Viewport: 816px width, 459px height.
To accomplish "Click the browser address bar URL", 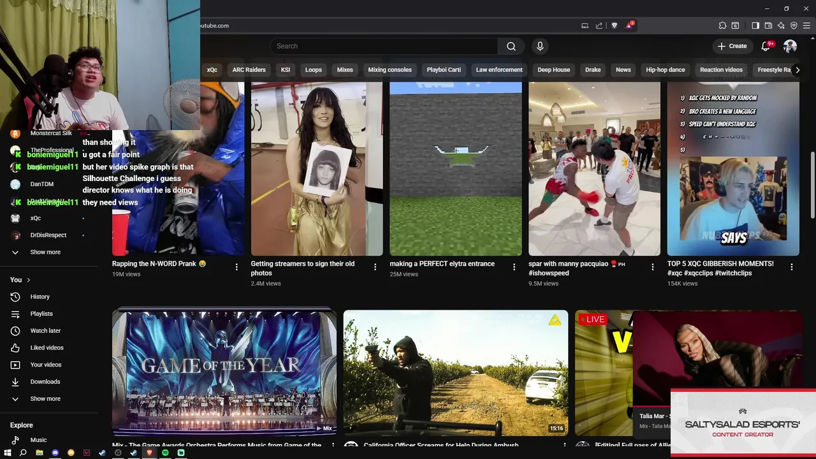I will tap(214, 25).
